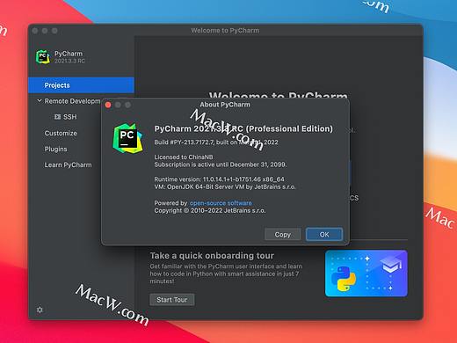Select Projects in the Welcome sidebar
This screenshot has width=457, height=343.
pyautogui.click(x=81, y=85)
